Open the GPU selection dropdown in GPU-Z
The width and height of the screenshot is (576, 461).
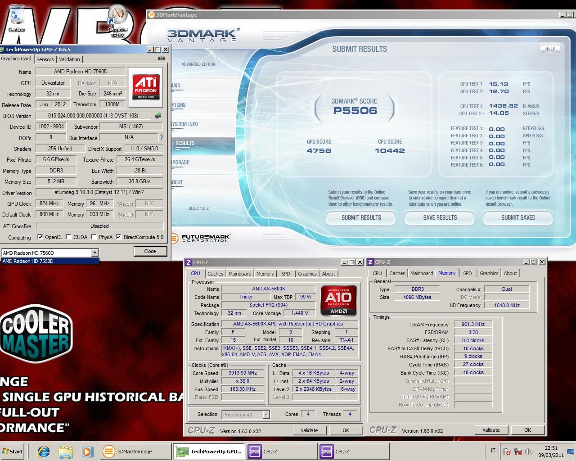point(94,253)
